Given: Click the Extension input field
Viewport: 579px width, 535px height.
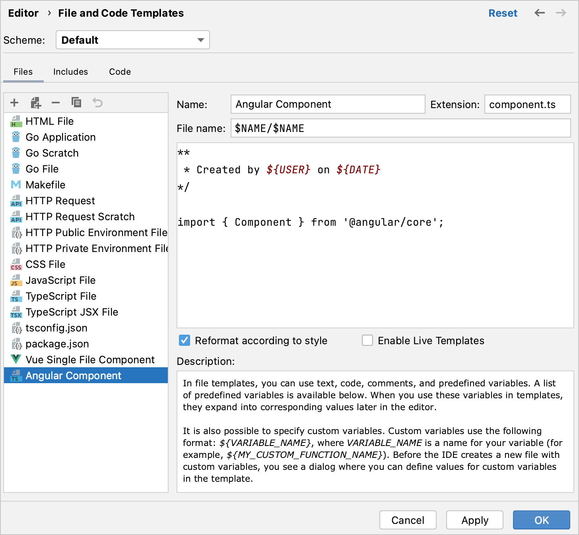Looking at the screenshot, I should tap(527, 105).
